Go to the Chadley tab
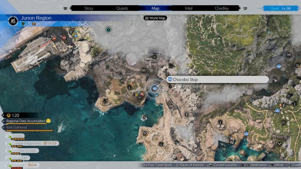This screenshot has height=169, width=301. point(222,8)
